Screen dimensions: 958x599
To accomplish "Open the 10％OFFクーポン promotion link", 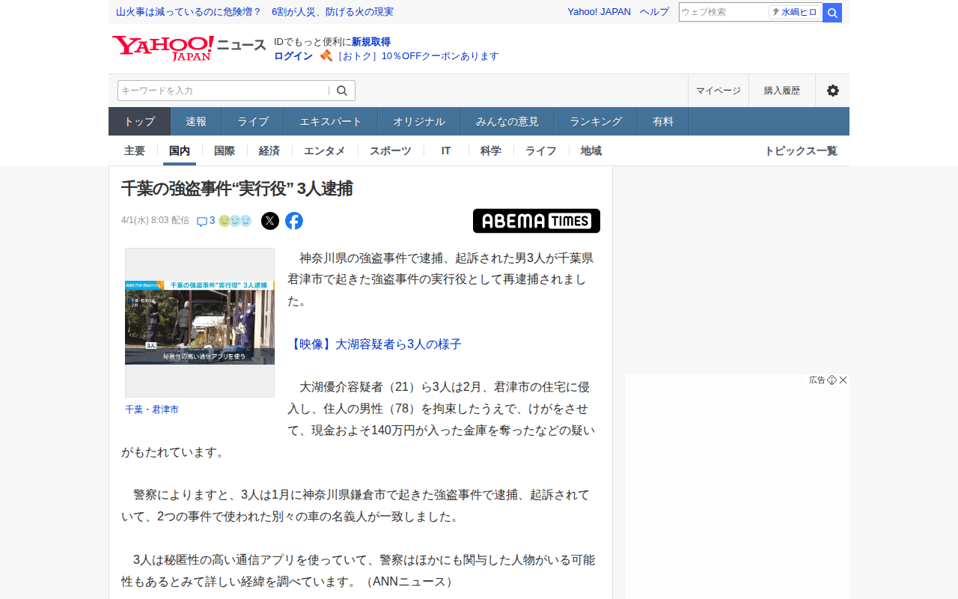I will coord(418,56).
